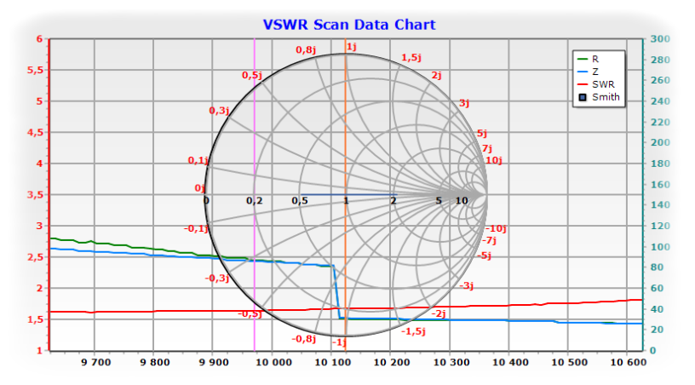Click the resistance axis 0,5 label
The width and height of the screenshot is (695, 385).
(300, 201)
